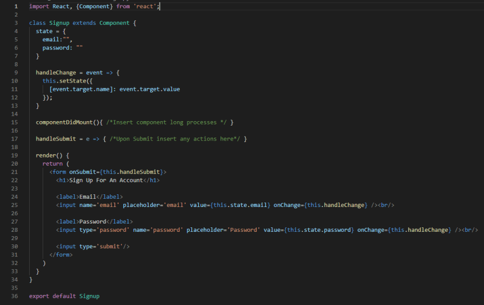This screenshot has width=484, height=305.
Task: Click 'this.setState({' on line 10
Action: coord(68,81)
